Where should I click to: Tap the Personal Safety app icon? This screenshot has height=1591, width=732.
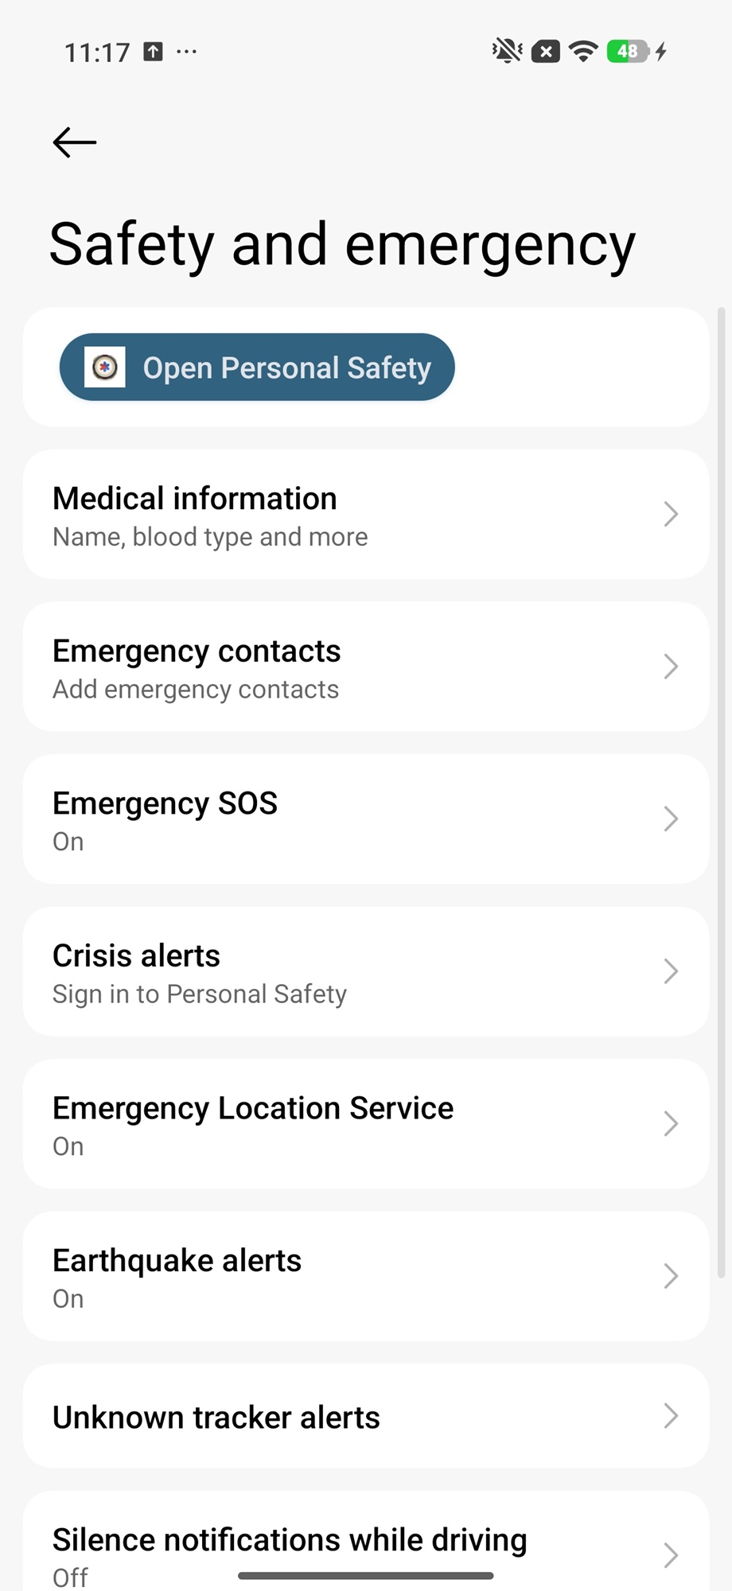click(105, 368)
